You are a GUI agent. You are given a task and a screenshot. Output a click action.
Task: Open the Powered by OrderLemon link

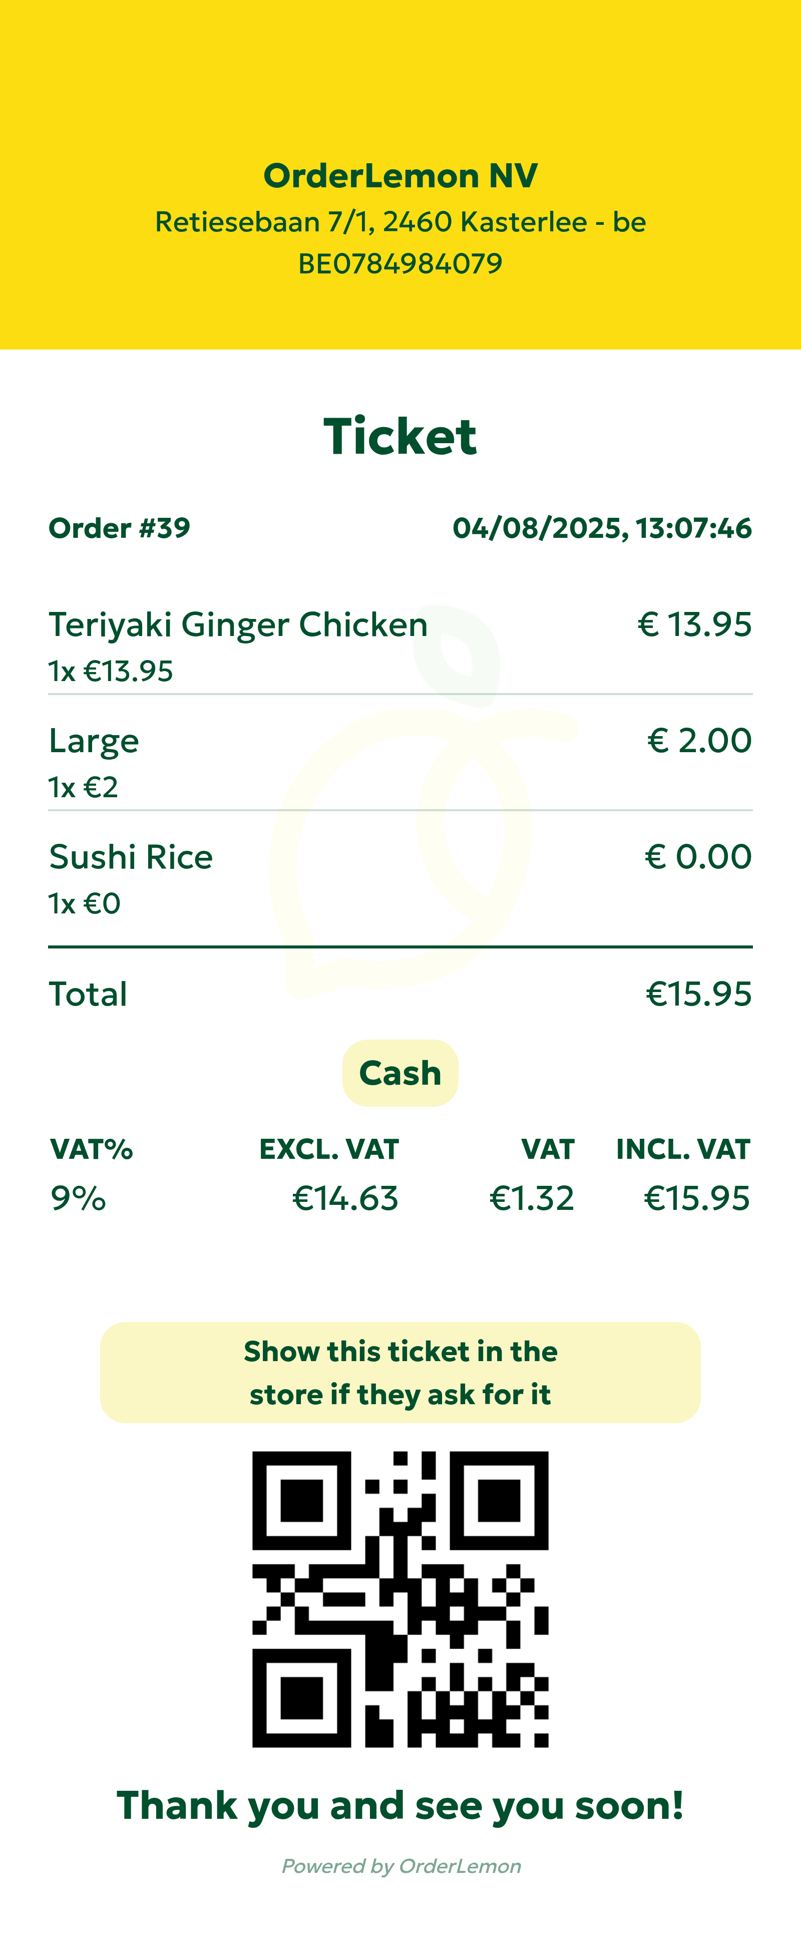click(401, 1866)
